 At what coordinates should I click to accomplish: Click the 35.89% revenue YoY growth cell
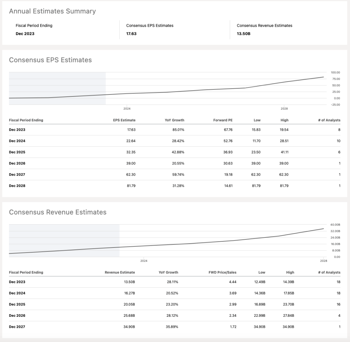(172, 327)
